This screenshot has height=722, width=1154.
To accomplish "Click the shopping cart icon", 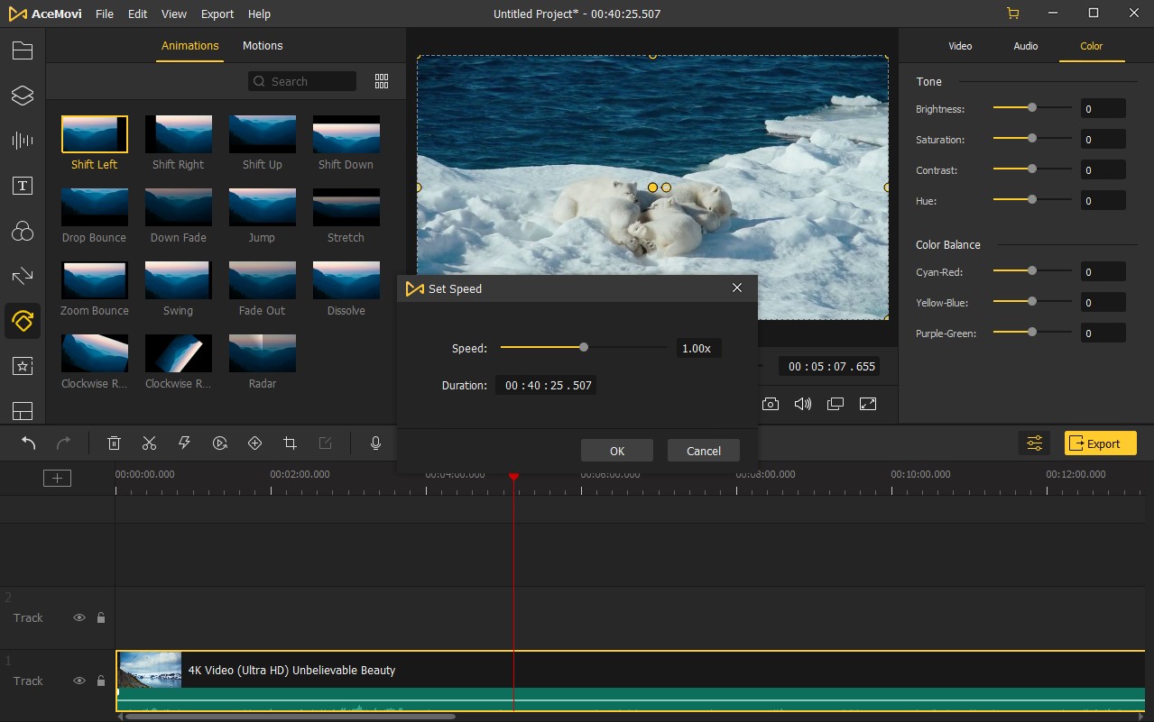I will 1012,14.
